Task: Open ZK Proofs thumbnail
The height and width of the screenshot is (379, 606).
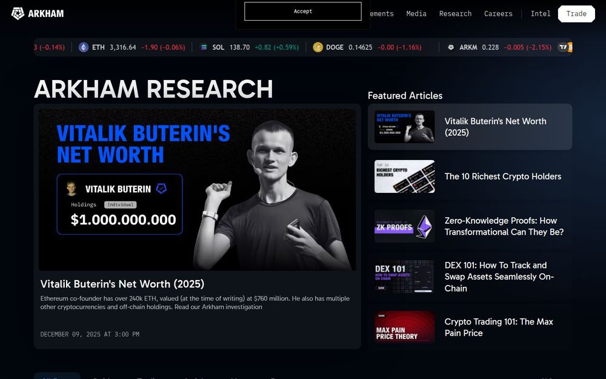Action: (404, 226)
